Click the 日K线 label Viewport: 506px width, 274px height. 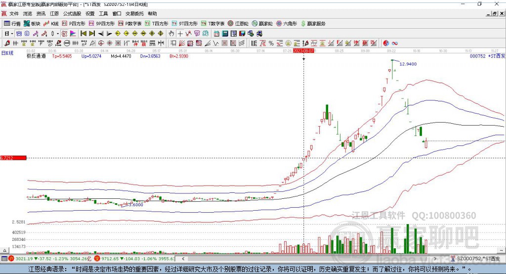(7, 53)
